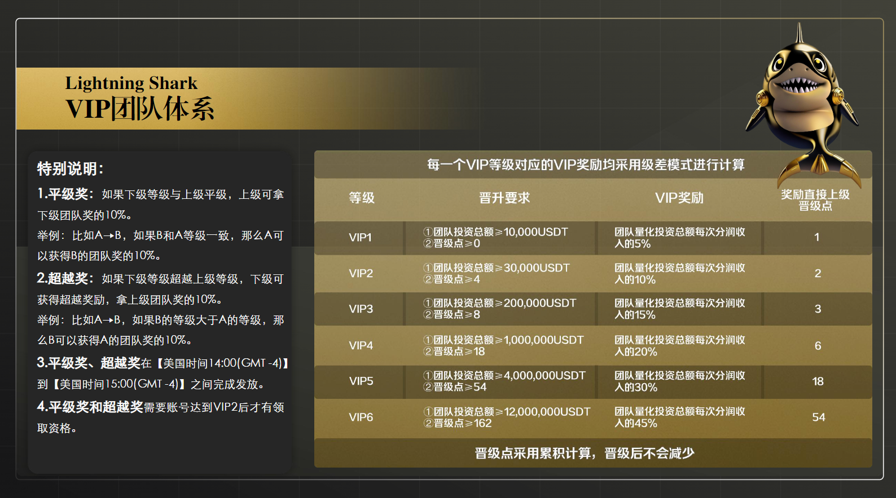Select the VIP5 level cell
The height and width of the screenshot is (498, 896).
(361, 381)
